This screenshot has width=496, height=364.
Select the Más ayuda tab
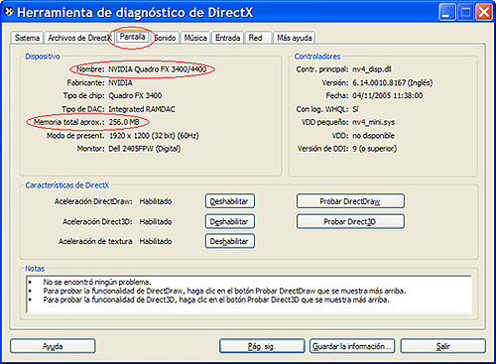tap(295, 38)
